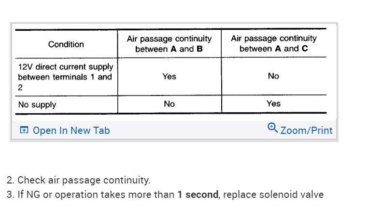The width and height of the screenshot is (368, 222).
Task: Click the 'between A and B' column header
Action: pos(169,44)
